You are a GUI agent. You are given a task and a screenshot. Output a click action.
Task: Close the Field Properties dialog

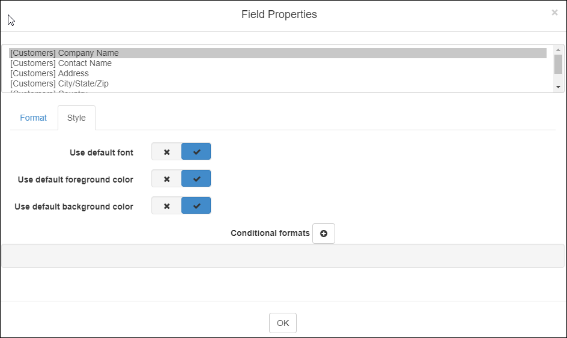pos(554,13)
